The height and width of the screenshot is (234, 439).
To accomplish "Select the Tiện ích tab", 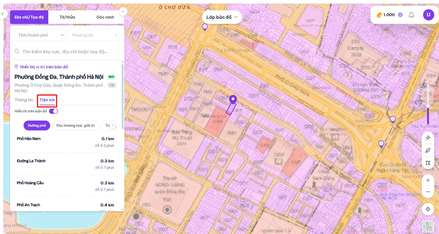I will click(x=47, y=100).
